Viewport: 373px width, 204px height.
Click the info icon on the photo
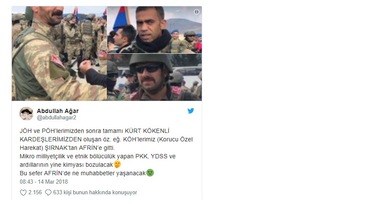point(197,12)
